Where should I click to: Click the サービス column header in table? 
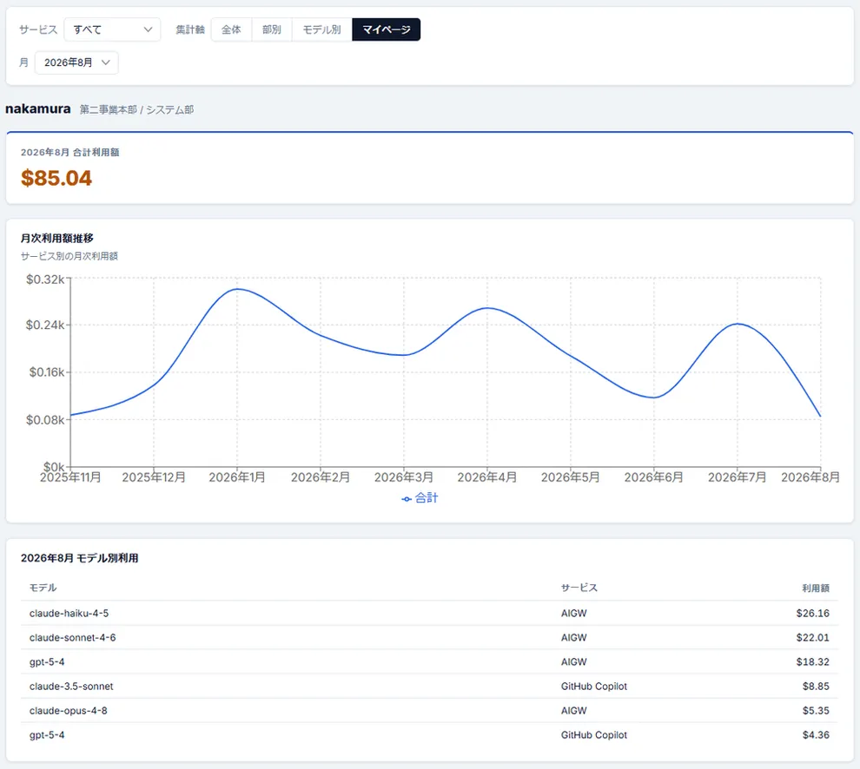pyautogui.click(x=579, y=588)
